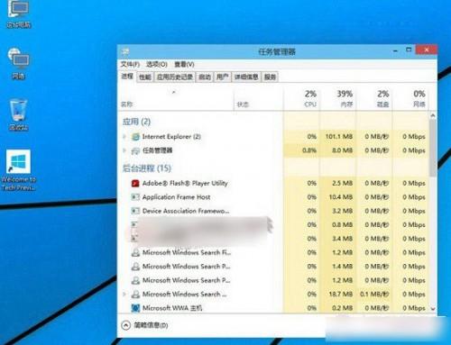Open the 查看(V) menu

click(x=184, y=64)
